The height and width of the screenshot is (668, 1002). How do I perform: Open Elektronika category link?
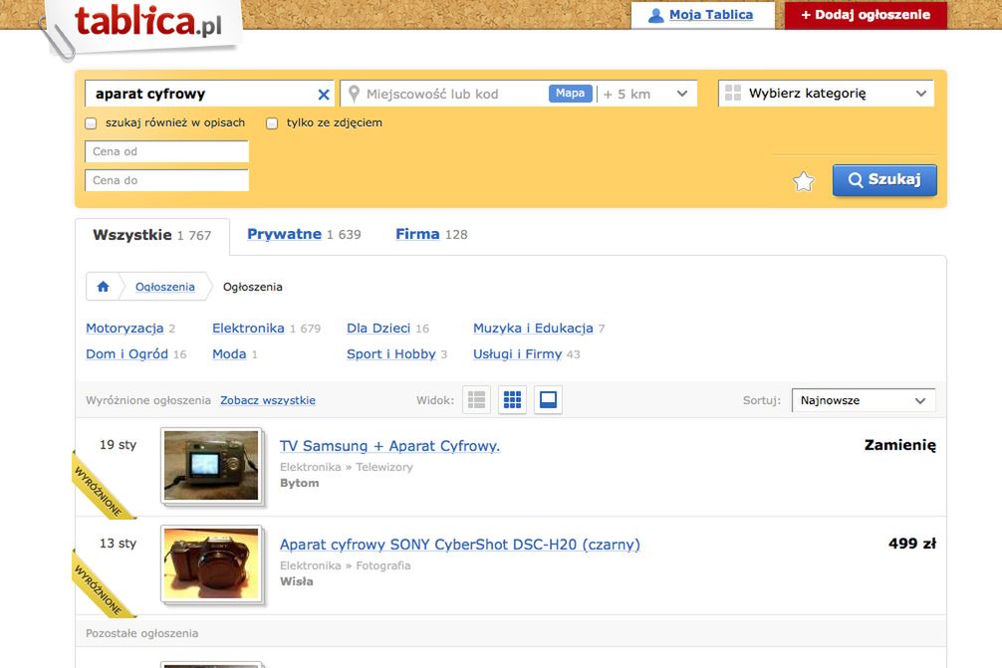click(x=248, y=329)
